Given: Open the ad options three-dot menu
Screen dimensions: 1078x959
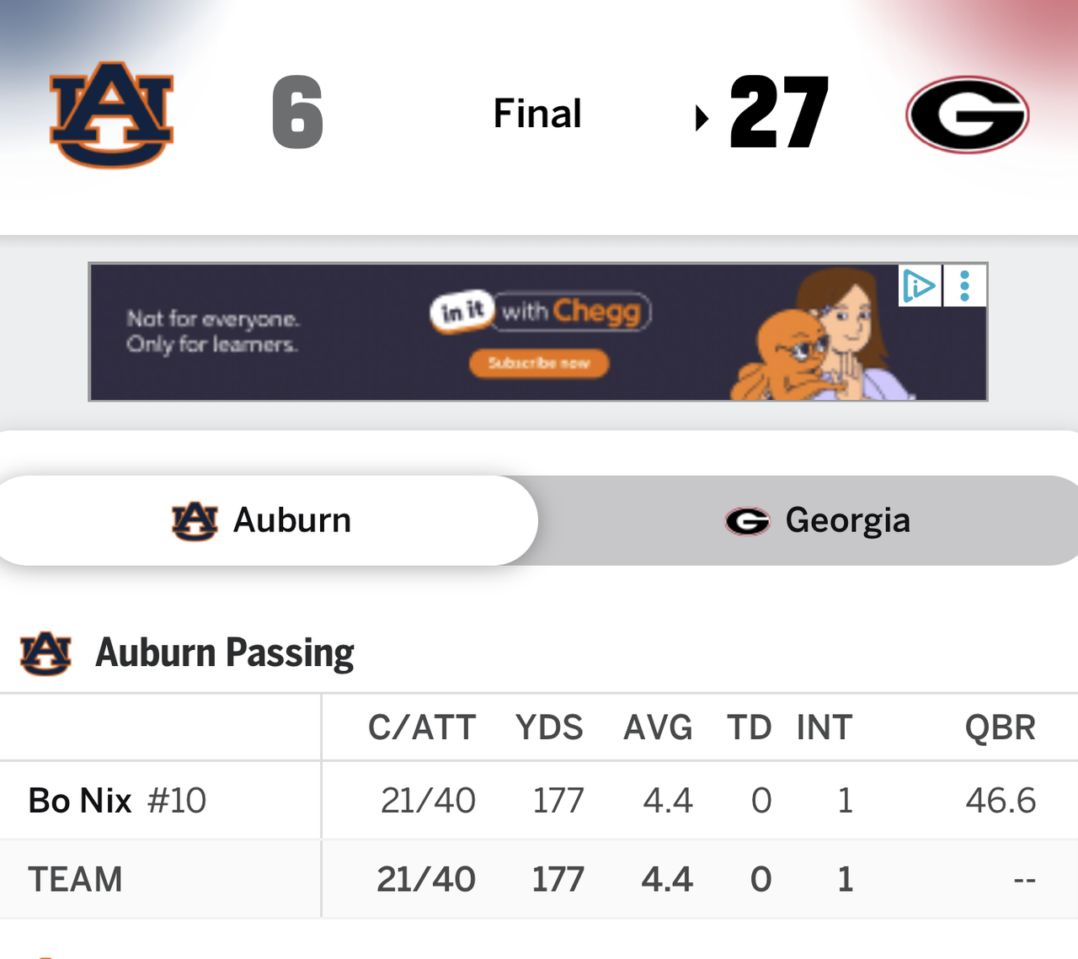Looking at the screenshot, I should pyautogui.click(x=965, y=285).
